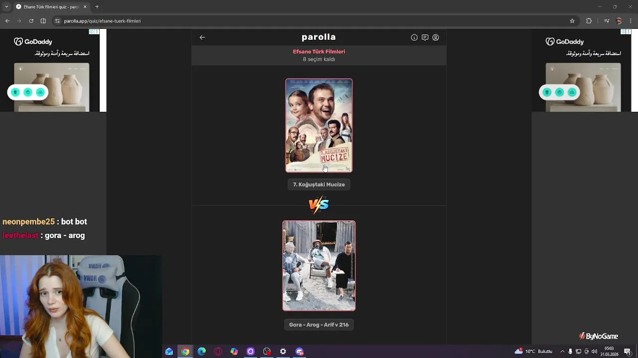This screenshot has height=358, width=638.
Task: Click the browser forward button
Action: [19, 21]
